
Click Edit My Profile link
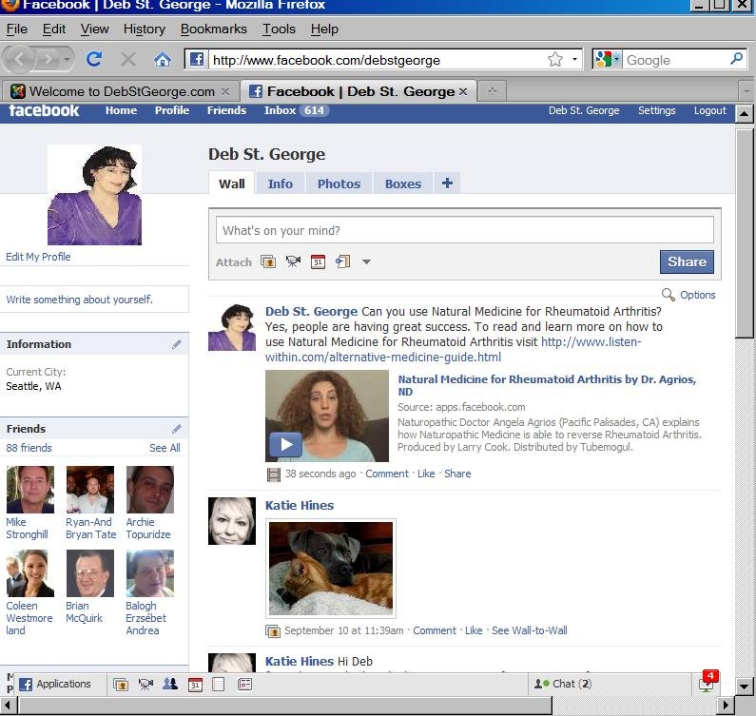(x=38, y=257)
